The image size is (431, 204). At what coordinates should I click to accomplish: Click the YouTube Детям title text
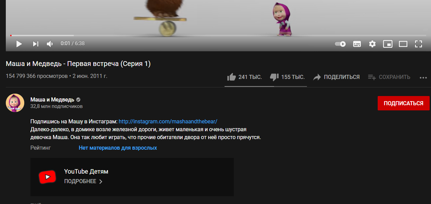pos(86,172)
